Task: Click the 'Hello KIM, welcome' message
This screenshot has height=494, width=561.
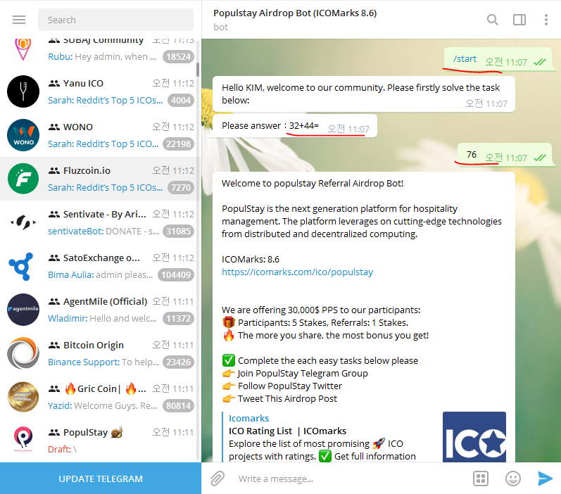Action: click(x=363, y=94)
